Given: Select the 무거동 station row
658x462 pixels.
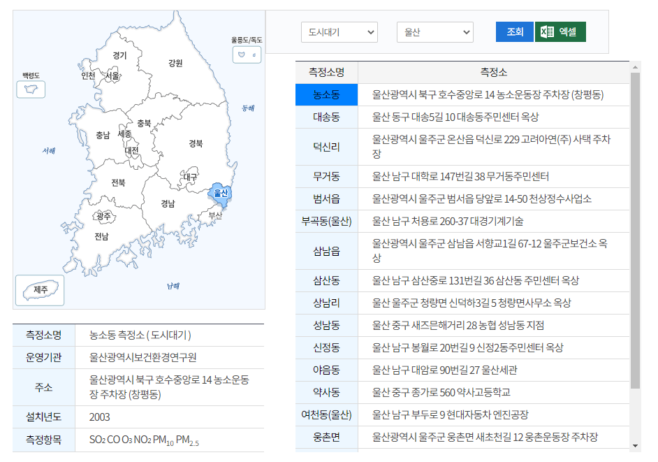Looking at the screenshot, I should 462,176.
